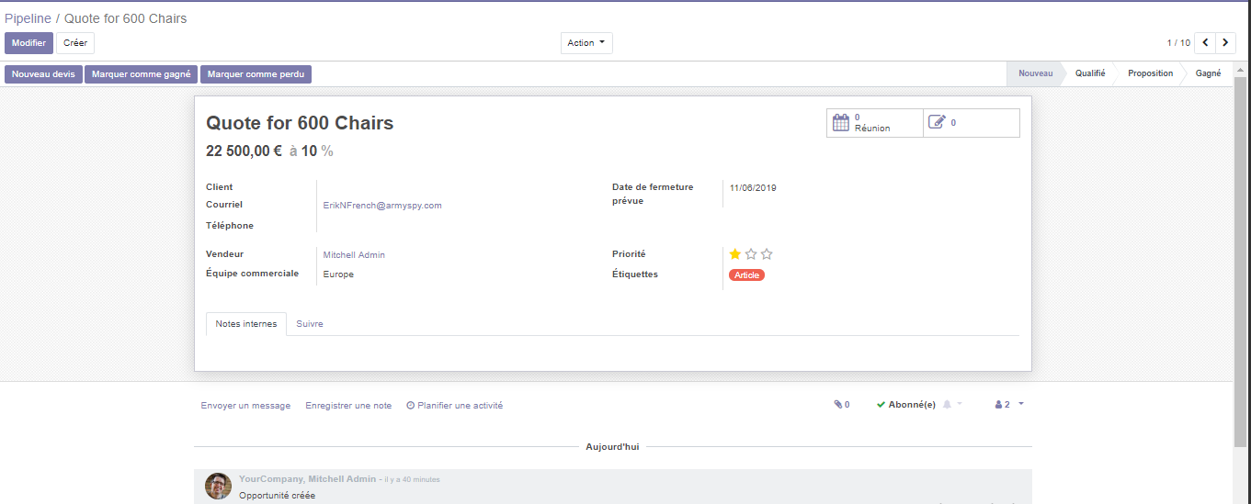Select the Notes internes tab
1251x504 pixels.
246,324
